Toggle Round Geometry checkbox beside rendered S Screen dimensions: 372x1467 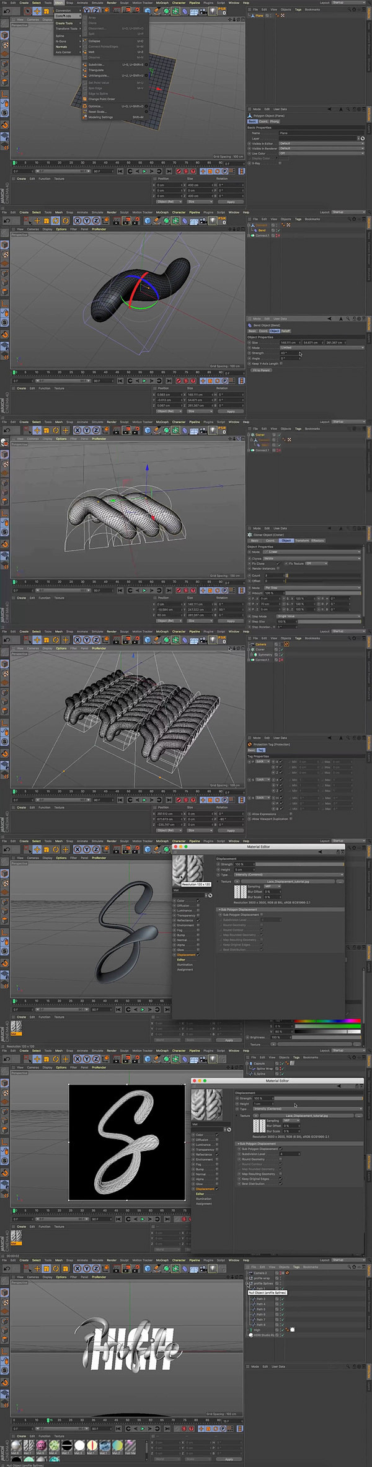[281, 1159]
